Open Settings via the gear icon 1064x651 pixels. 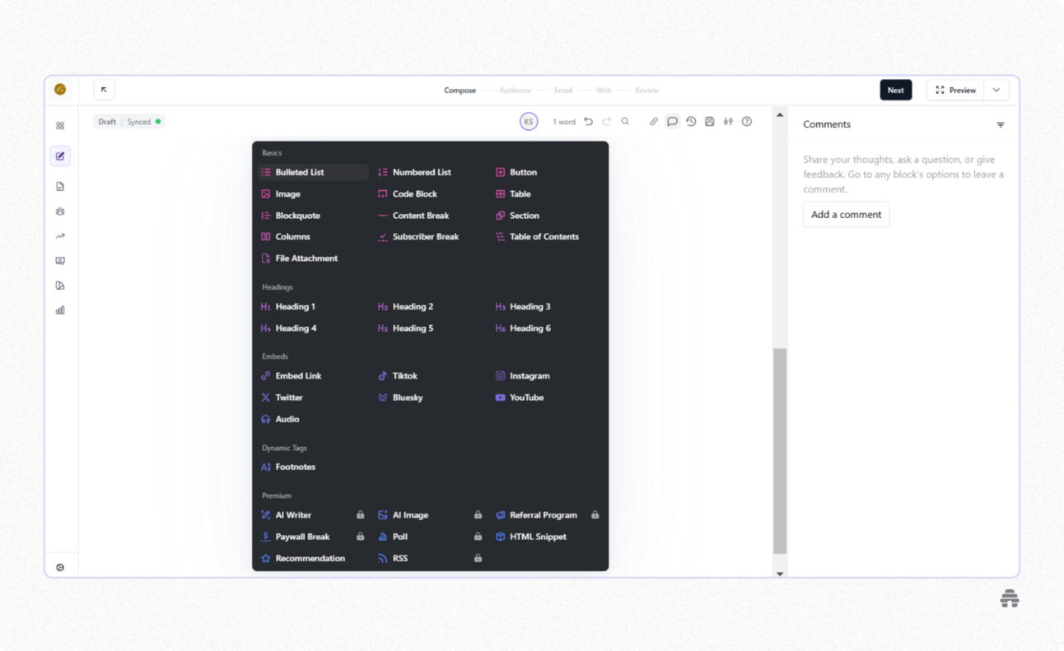[x=59, y=566]
